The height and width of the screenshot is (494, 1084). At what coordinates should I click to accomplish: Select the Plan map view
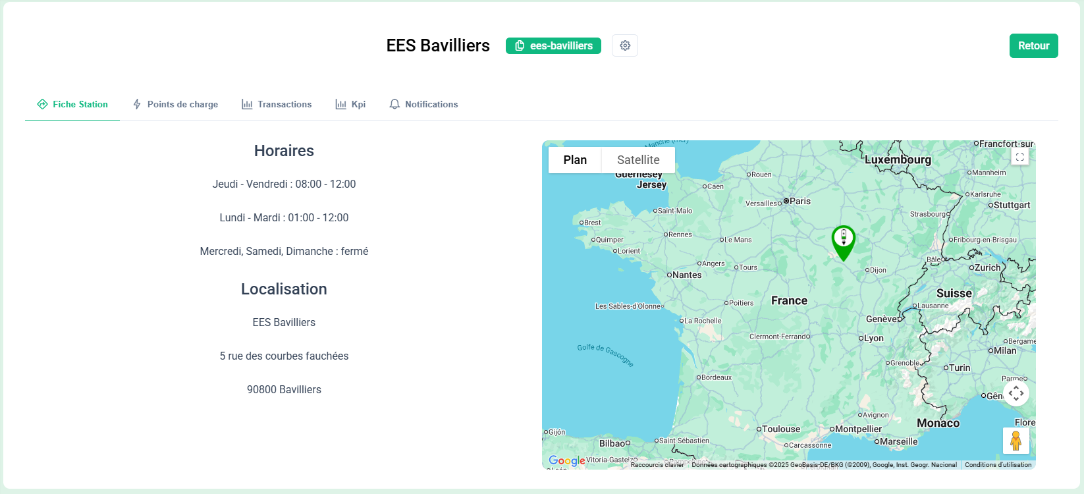tap(575, 160)
